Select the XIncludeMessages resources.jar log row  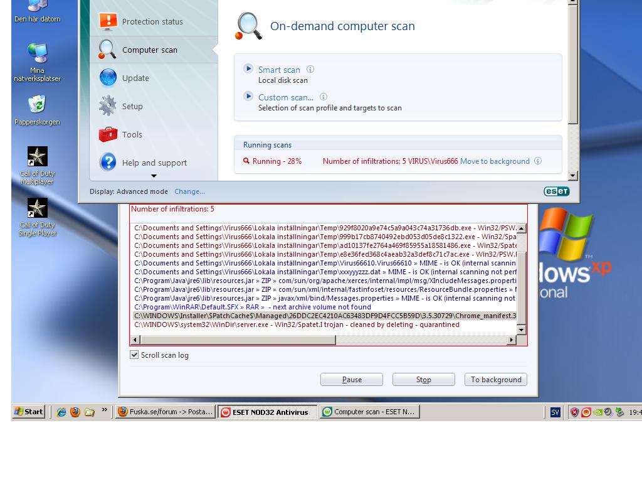click(325, 281)
